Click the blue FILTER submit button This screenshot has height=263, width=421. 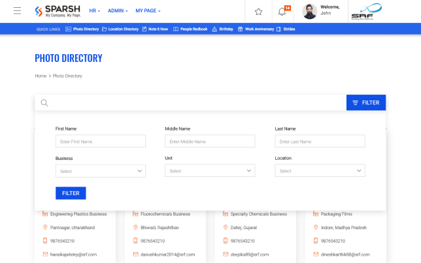(71, 193)
